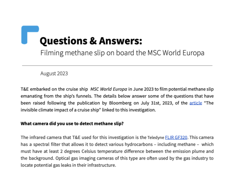
Task: Click 'MSC World Europa' in the subtitle
Action: point(176,53)
